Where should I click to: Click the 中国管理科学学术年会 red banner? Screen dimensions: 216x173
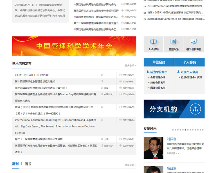coord(74,46)
